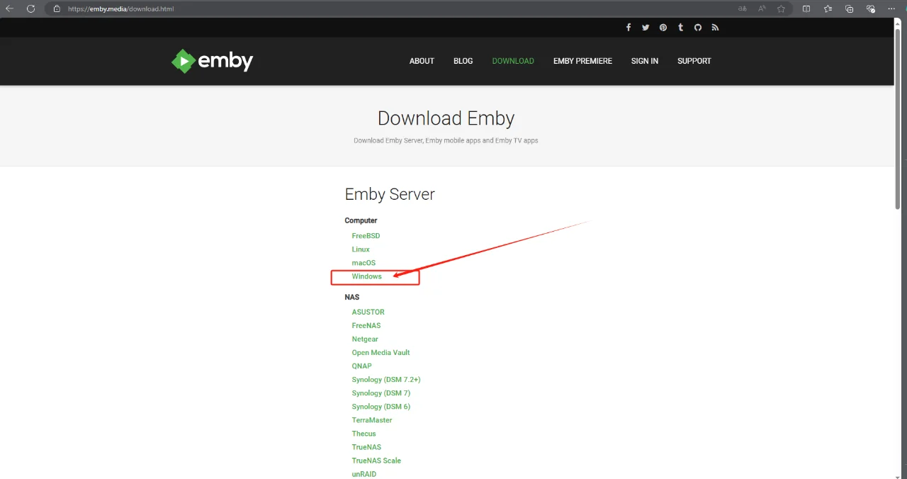Select Synology (DSM 7.2+) link
The height and width of the screenshot is (479, 907).
tap(386, 379)
